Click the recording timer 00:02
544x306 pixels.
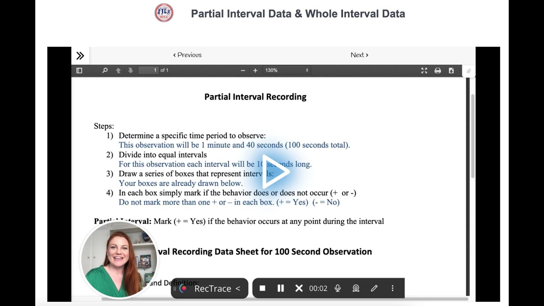point(318,288)
